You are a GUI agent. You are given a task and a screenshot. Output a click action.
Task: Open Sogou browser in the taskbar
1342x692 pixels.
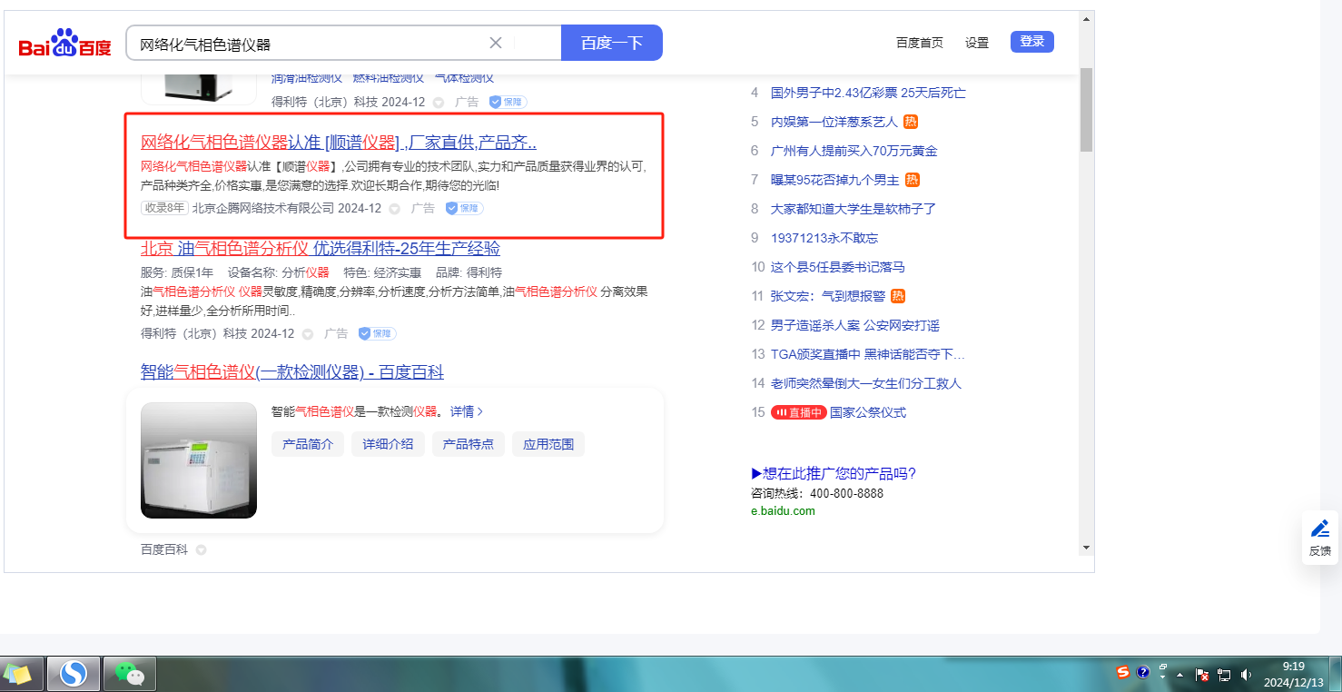coord(74,674)
